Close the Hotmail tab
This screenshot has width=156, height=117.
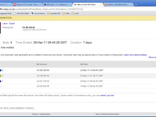point(132,5)
